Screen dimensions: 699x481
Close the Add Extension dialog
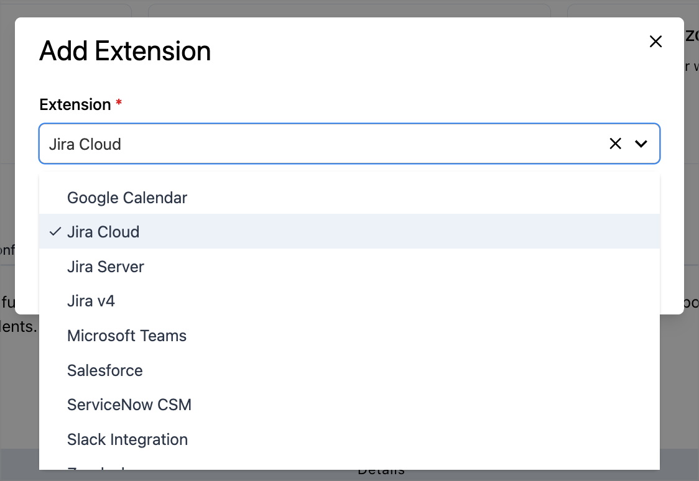pyautogui.click(x=655, y=42)
